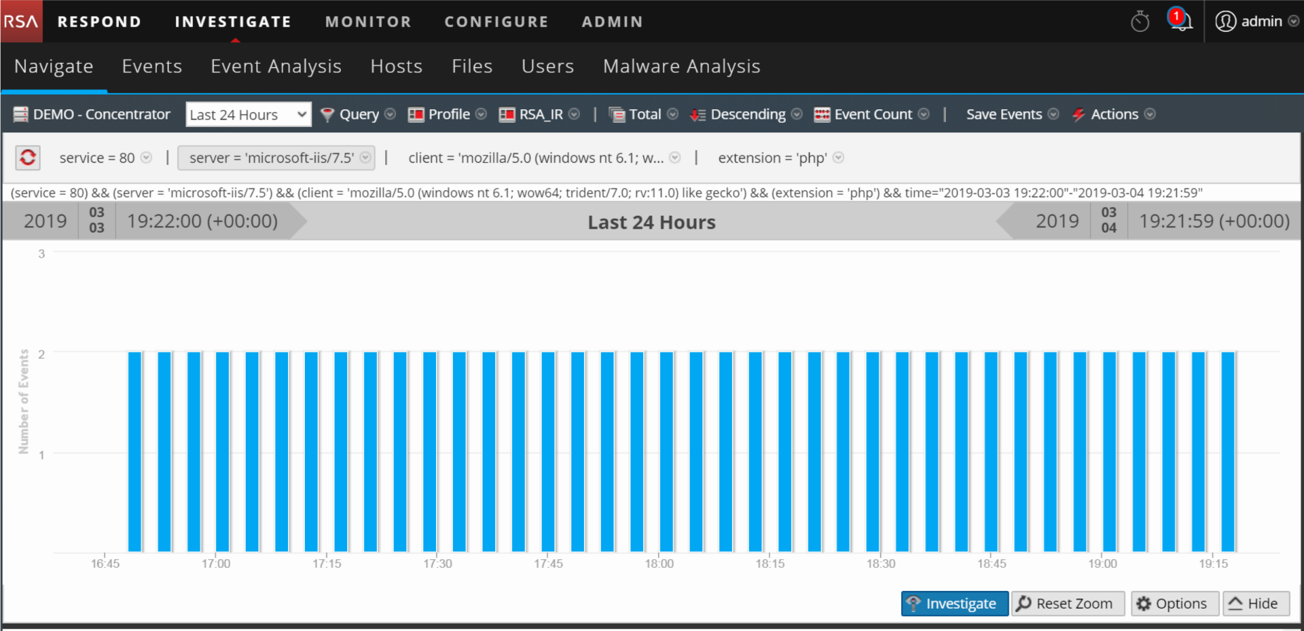
Task: Open the notifications bell icon
Action: pyautogui.click(x=1180, y=20)
